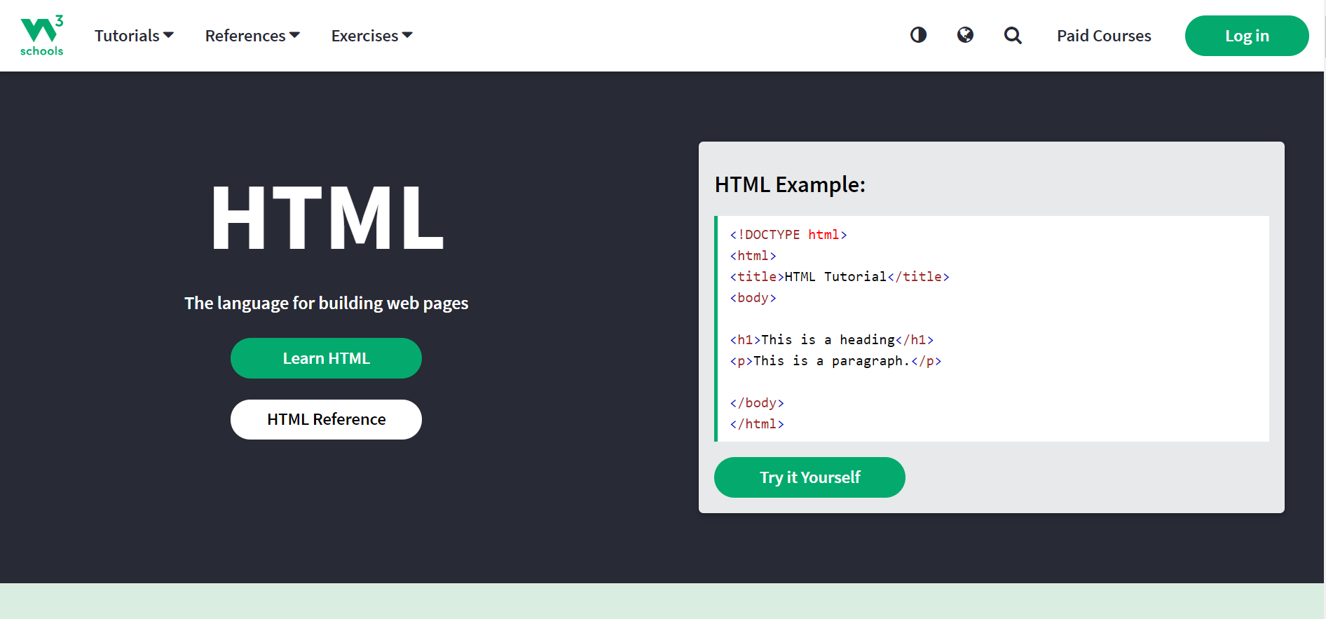Click Try it Yourself button
This screenshot has height=619, width=1326.
(x=809, y=477)
